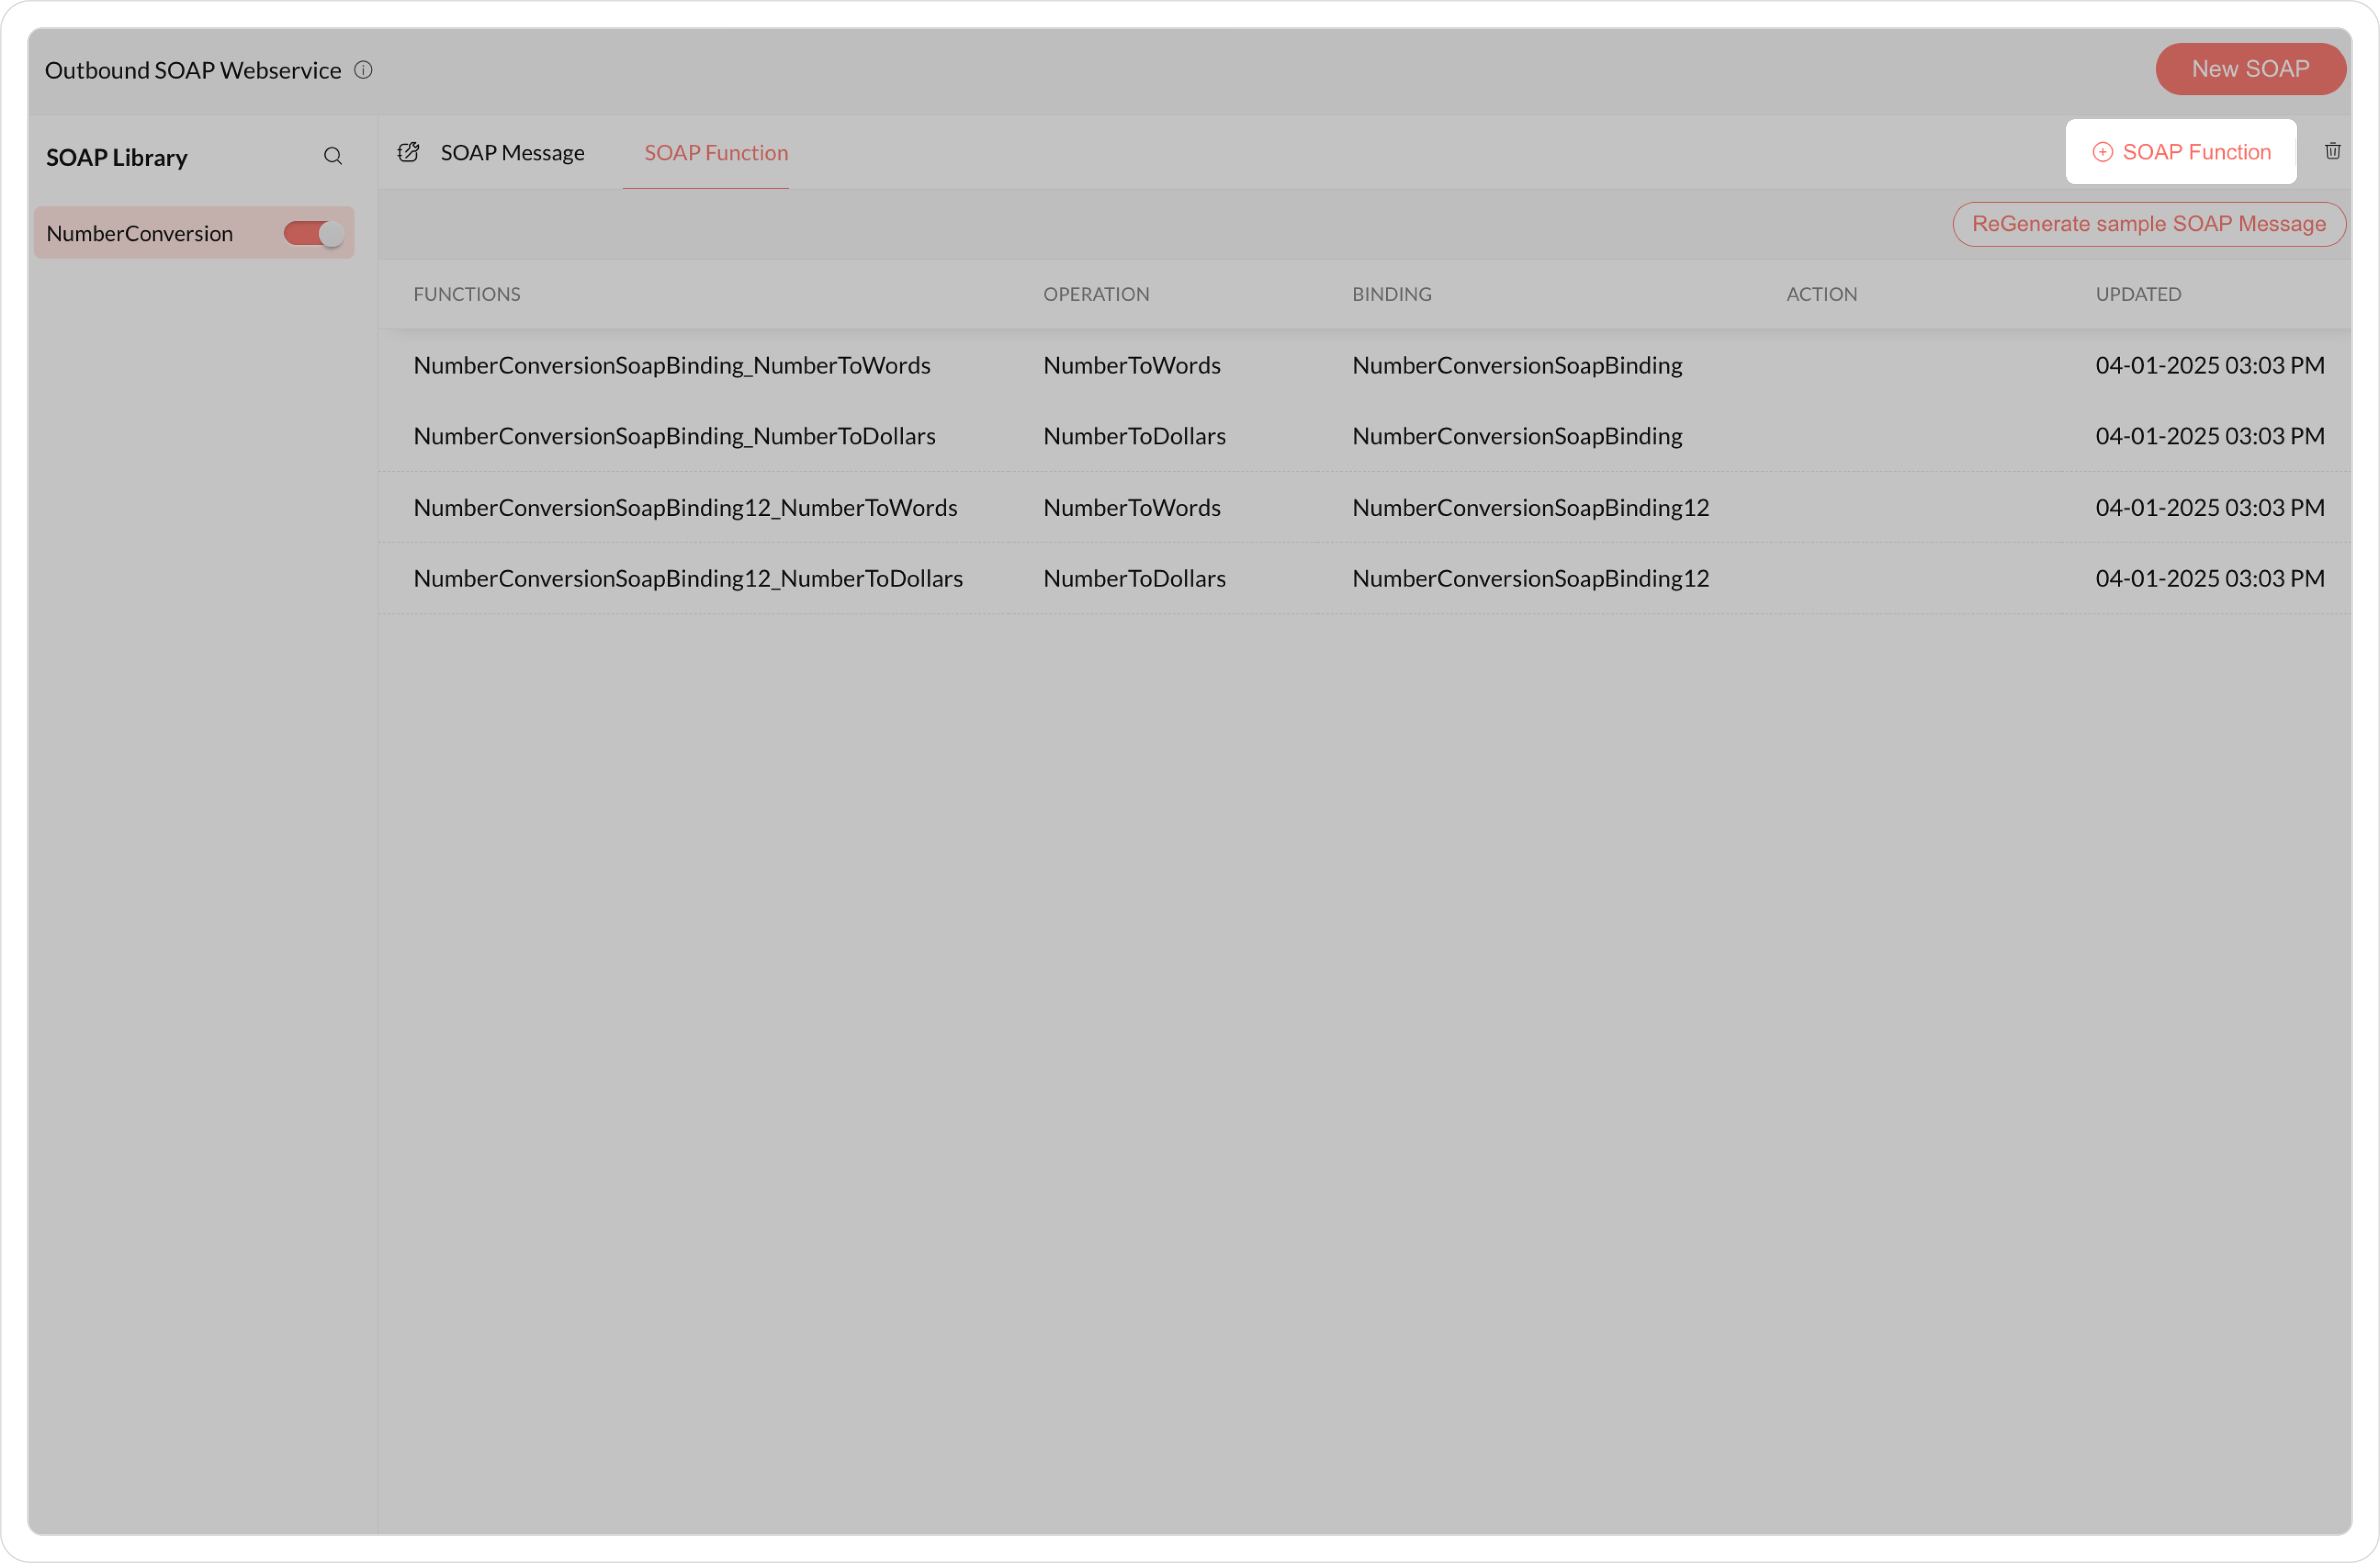Open search in the SOAP Library panel
Image resolution: width=2380 pixels, height=1563 pixels.
(333, 156)
